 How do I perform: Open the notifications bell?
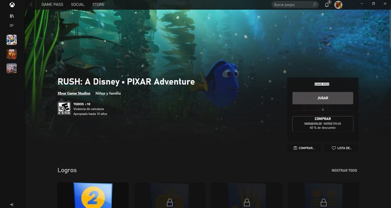327,4
